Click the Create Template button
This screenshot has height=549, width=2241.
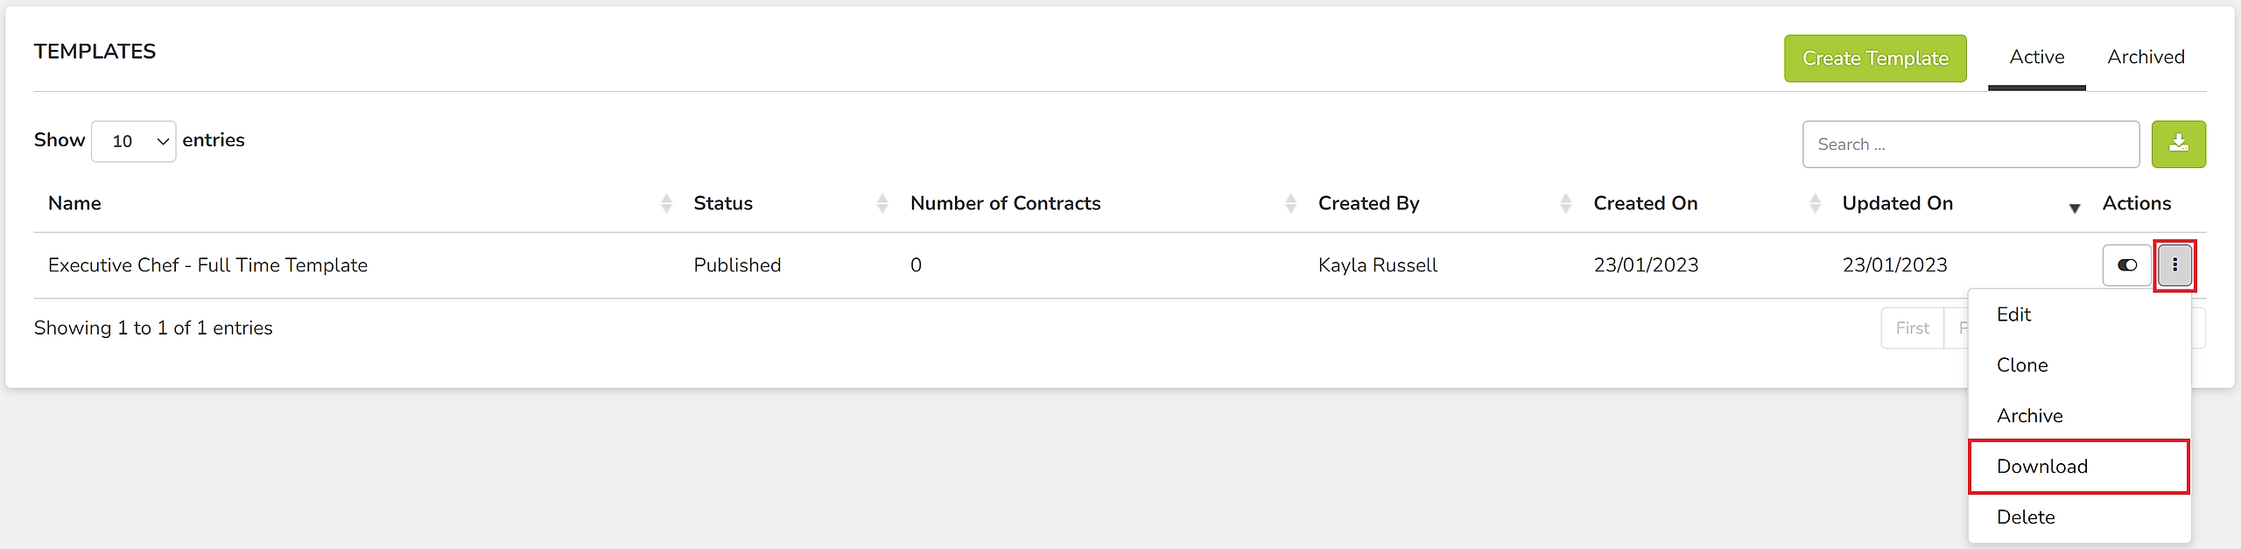pyautogui.click(x=1875, y=59)
